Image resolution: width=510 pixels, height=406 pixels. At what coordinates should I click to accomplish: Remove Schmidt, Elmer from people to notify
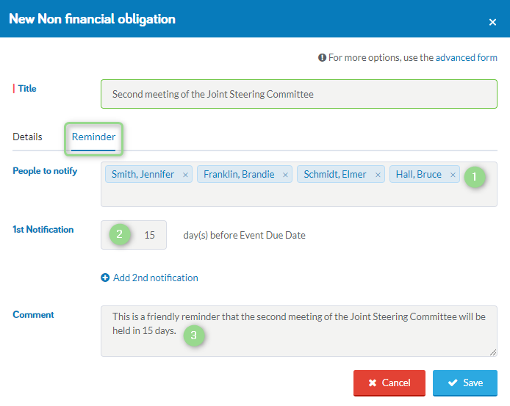[378, 175]
